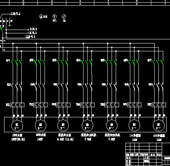Select the M2 motor symbol
Screen dimensions: 170x166
pyautogui.click(x=40, y=126)
